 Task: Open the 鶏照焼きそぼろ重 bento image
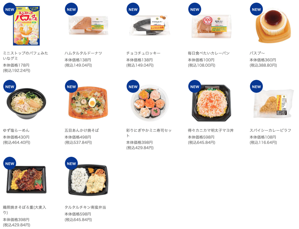[x=26, y=180]
